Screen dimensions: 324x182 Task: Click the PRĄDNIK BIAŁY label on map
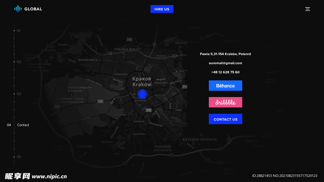click(126, 49)
